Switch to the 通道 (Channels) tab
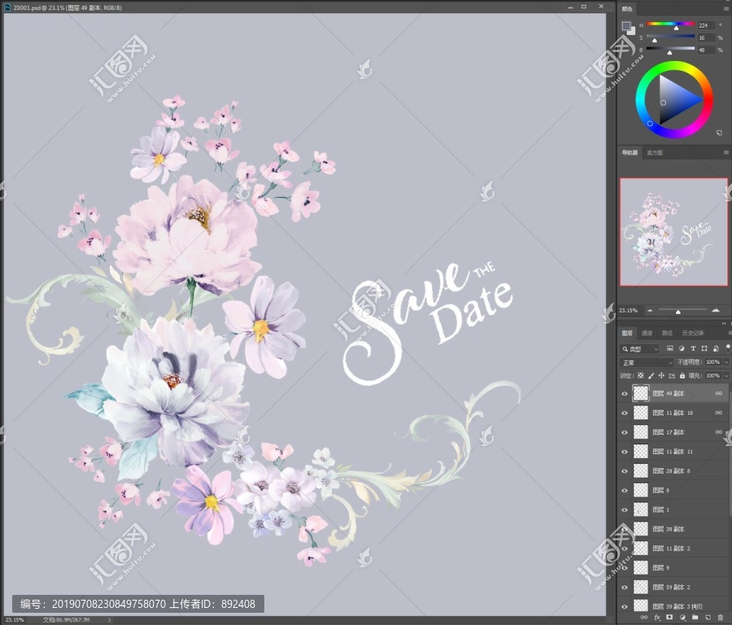This screenshot has height=625, width=732. pyautogui.click(x=647, y=333)
